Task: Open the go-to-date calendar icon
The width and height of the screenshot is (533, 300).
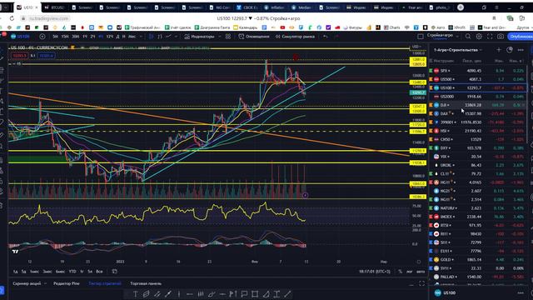Action: (x=115, y=272)
